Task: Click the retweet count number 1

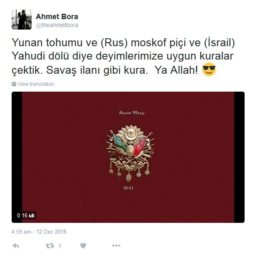Action: coord(59,246)
